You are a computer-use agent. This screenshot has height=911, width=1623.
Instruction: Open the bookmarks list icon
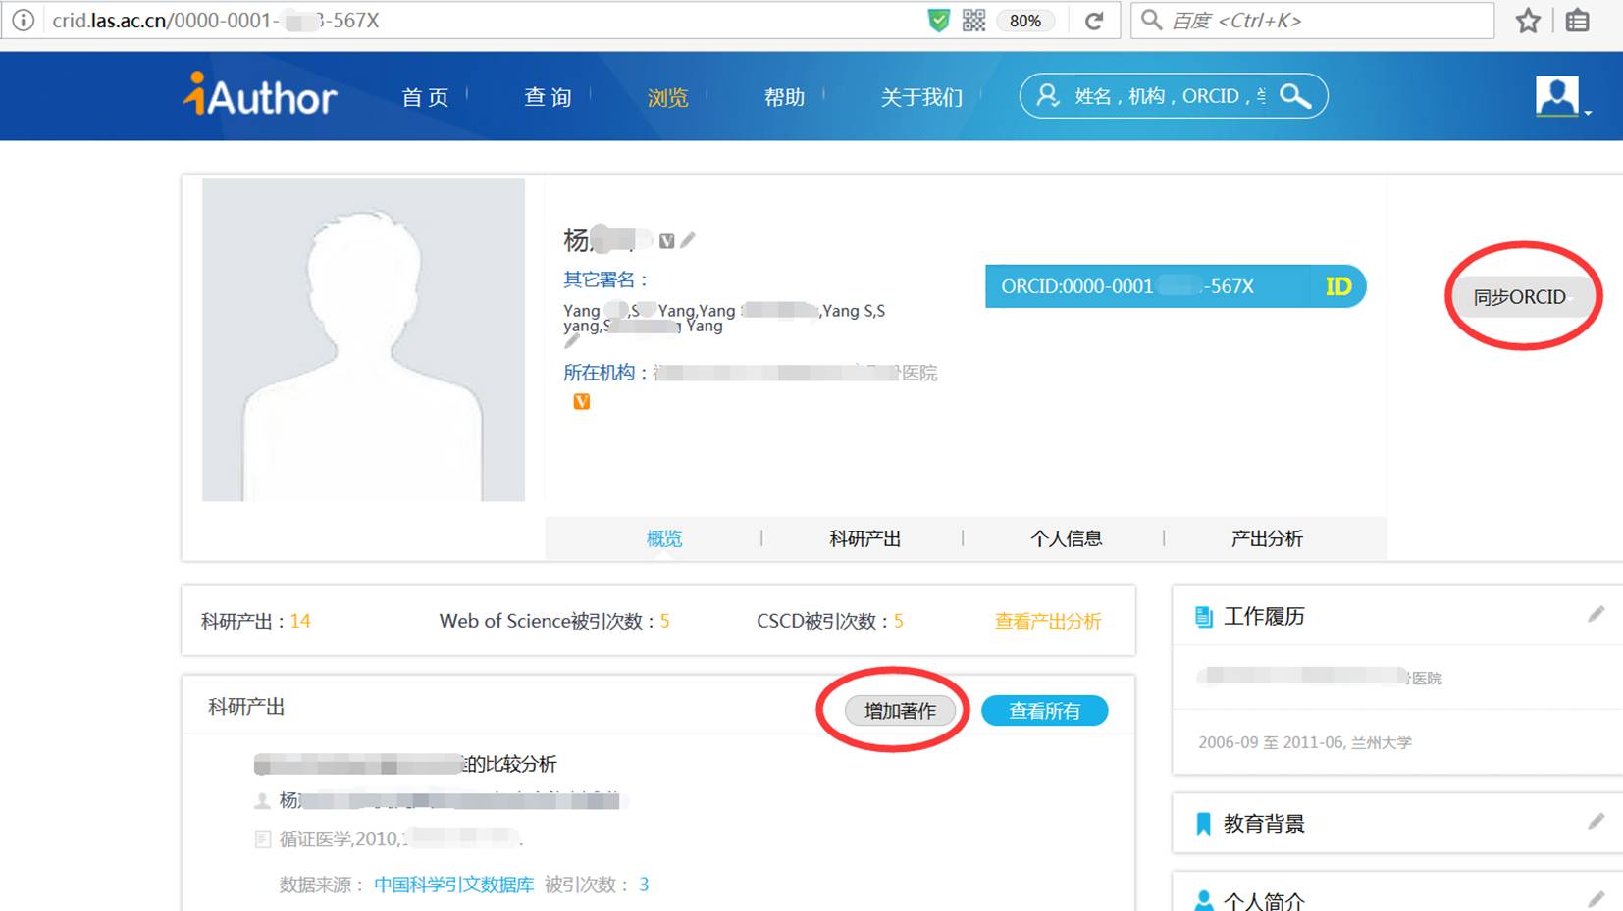tap(1577, 21)
